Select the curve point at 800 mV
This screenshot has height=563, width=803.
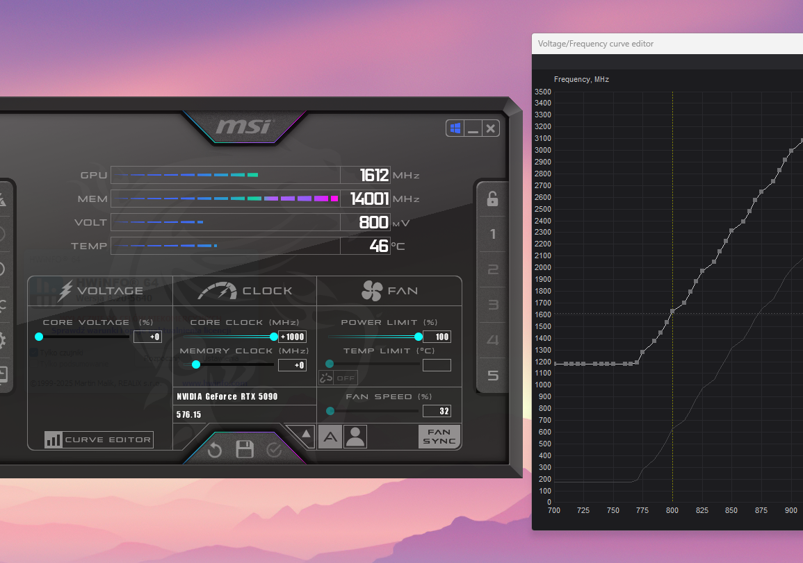pyautogui.click(x=672, y=311)
